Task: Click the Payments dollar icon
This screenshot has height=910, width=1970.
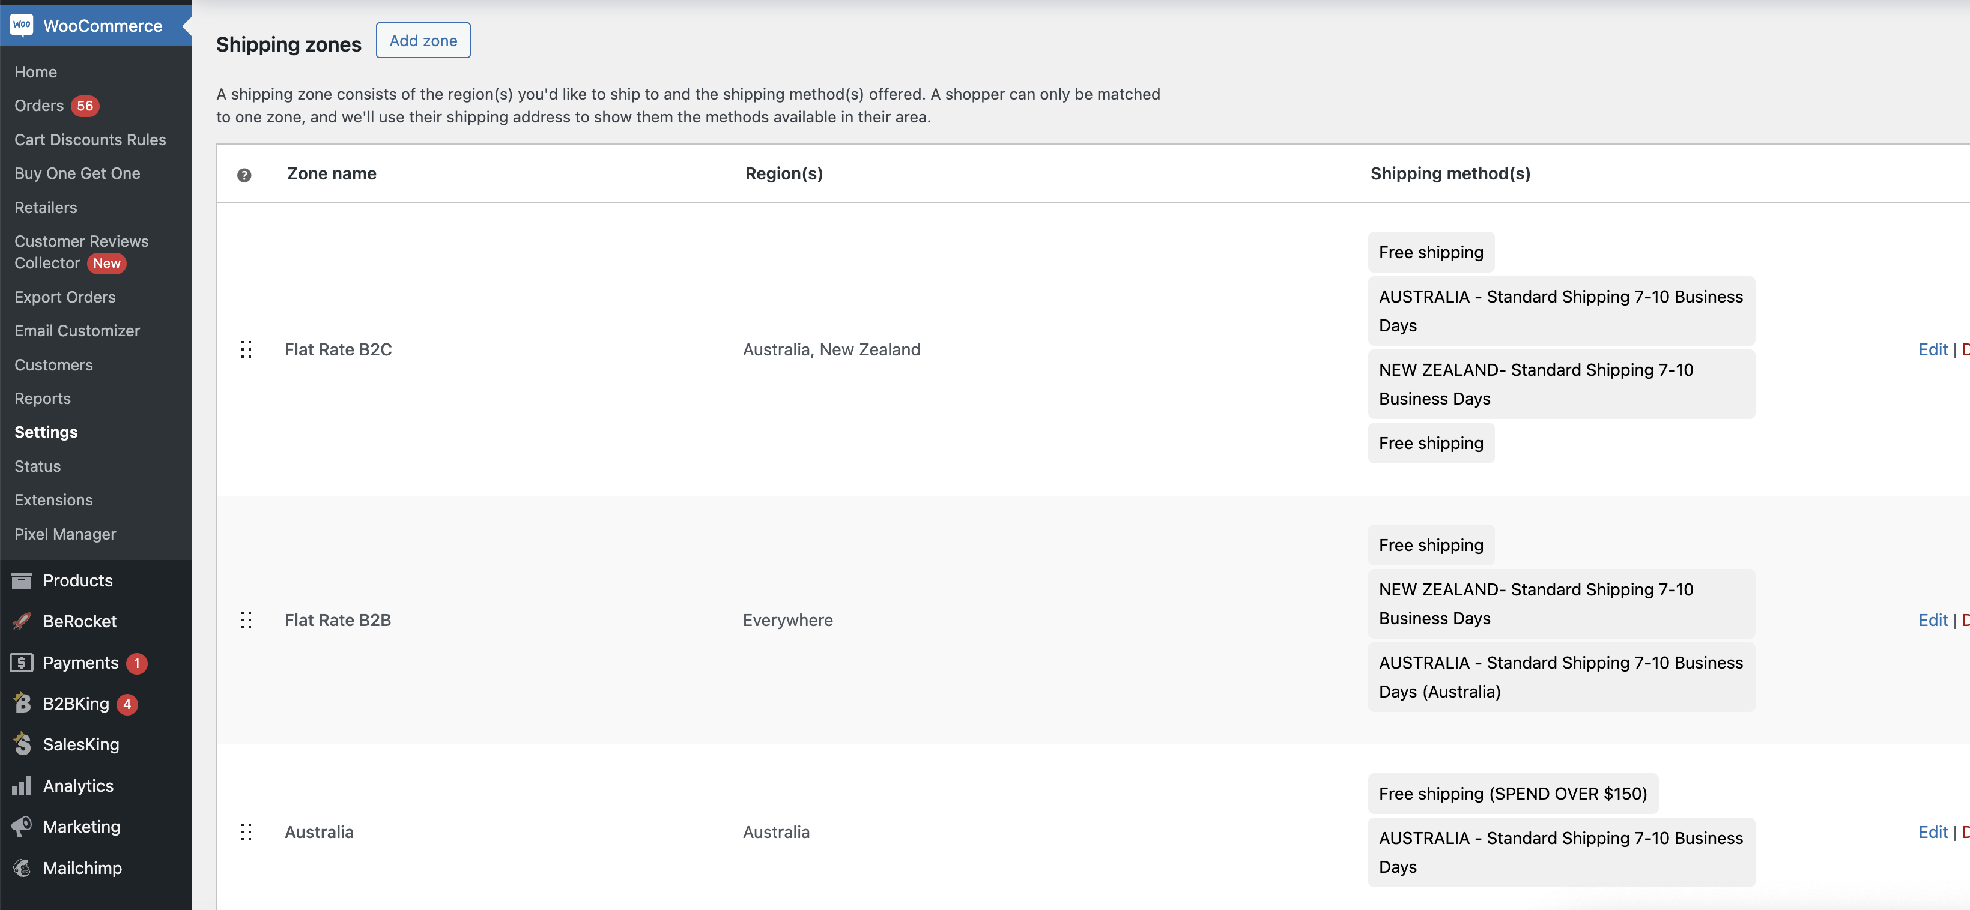Action: [22, 663]
